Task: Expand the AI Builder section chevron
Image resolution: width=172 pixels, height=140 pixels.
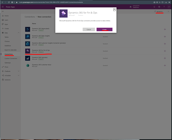Action: coord(19,75)
